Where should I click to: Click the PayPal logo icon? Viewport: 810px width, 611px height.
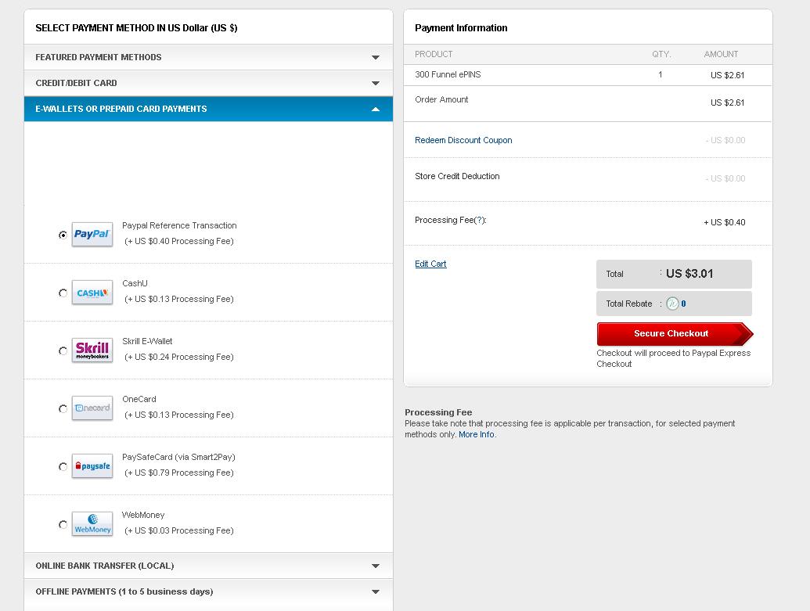92,234
